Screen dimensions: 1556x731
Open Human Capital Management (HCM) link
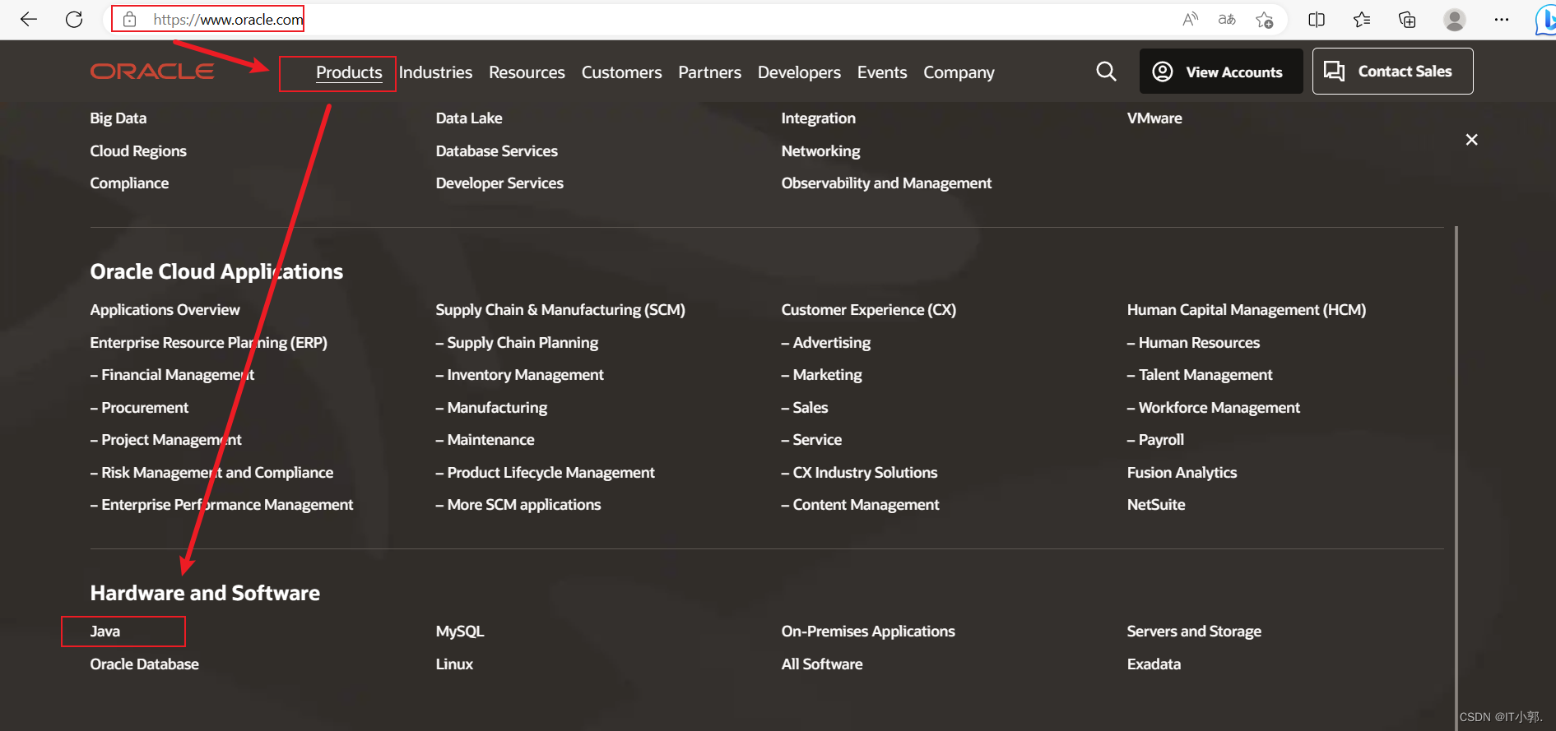(1247, 310)
